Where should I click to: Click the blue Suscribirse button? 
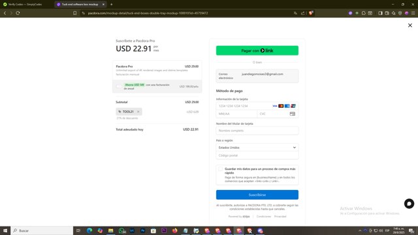point(257,195)
